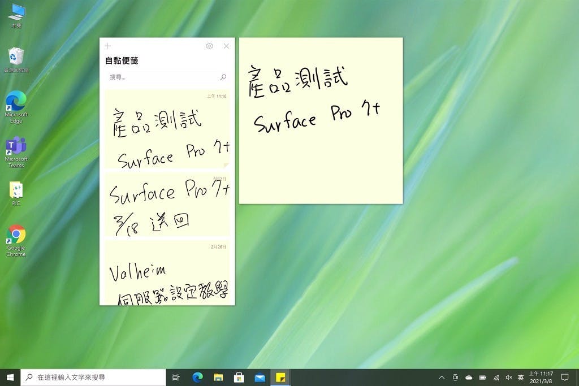The height and width of the screenshot is (386, 579).
Task: Click inside the open yellow sticky note
Action: [x=321, y=120]
